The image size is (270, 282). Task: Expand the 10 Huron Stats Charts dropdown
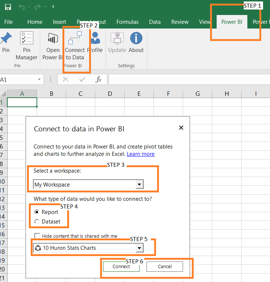(140, 248)
